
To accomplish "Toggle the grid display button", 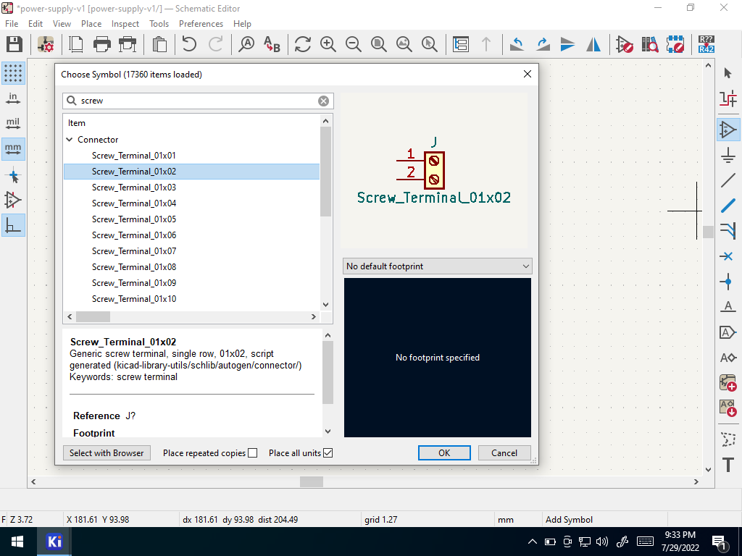I will point(13,73).
